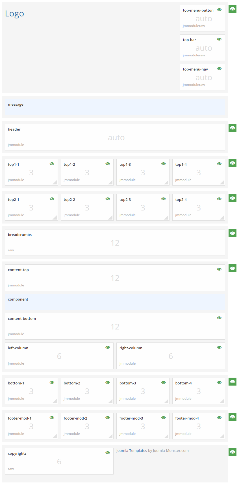Click the eye icon in footer-mod-1 block
The image size is (239, 485).
[52, 418]
